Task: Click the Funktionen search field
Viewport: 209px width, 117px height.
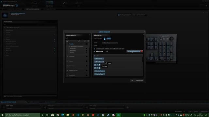Action: pos(30,25)
